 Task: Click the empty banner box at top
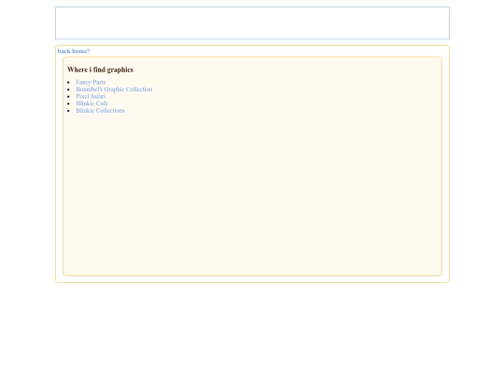[x=252, y=23]
